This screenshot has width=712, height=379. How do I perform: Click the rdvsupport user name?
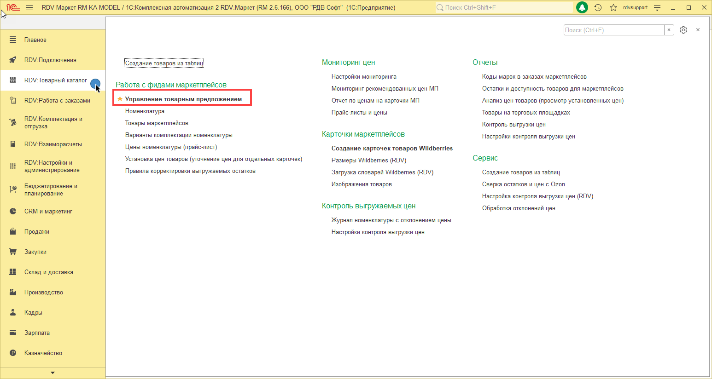tap(635, 7)
